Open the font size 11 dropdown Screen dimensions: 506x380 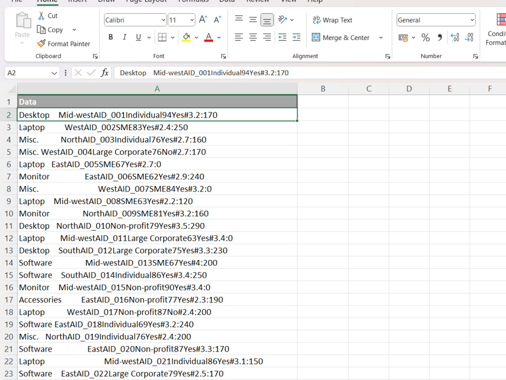tap(192, 20)
